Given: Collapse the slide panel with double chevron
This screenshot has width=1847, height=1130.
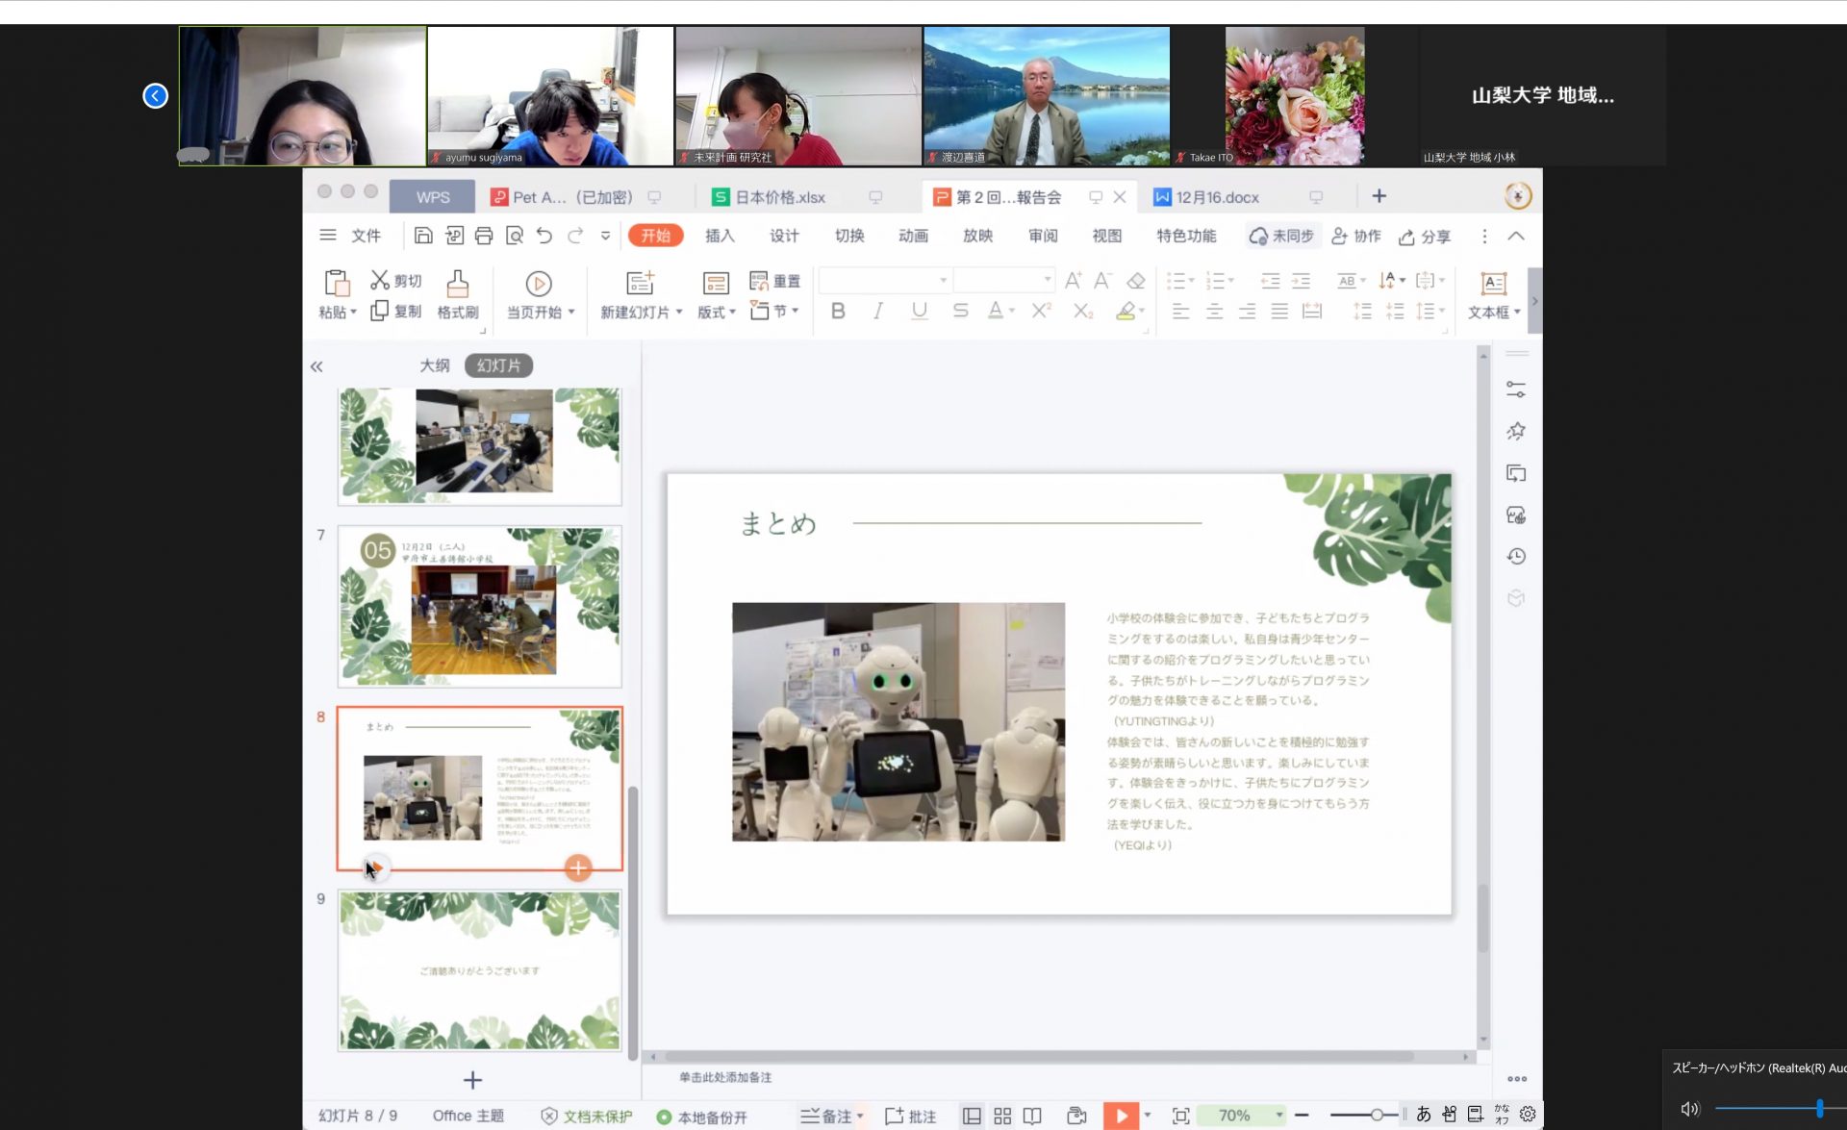Looking at the screenshot, I should coord(316,366).
